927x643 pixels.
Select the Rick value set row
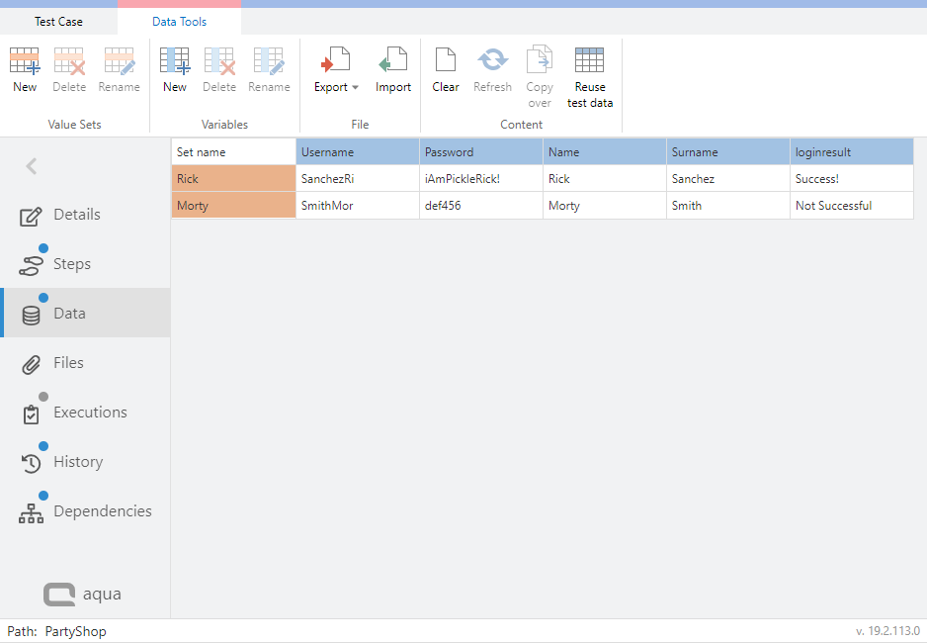tap(233, 180)
